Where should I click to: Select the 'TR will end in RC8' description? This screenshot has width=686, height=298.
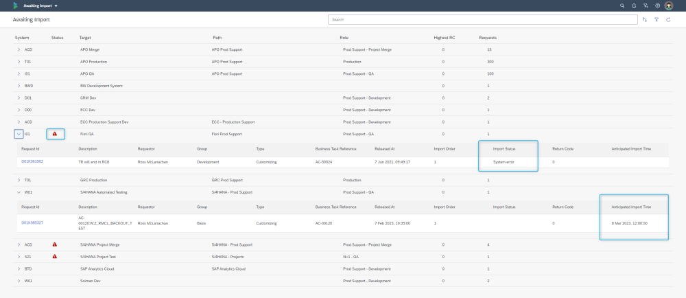click(94, 162)
